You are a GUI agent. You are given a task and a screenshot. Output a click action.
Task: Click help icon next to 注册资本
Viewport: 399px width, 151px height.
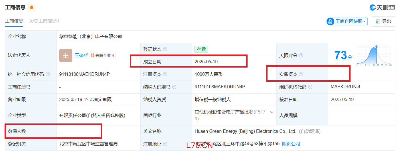pyautogui.click(x=165, y=74)
